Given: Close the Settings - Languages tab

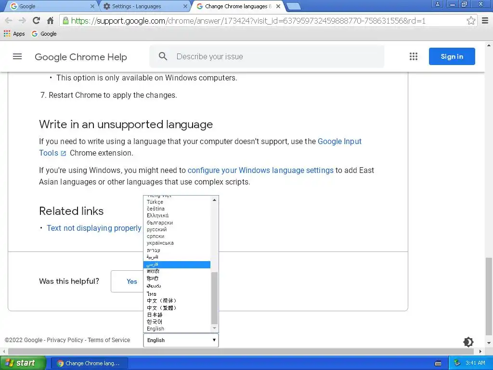Looking at the screenshot, I should click(185, 6).
